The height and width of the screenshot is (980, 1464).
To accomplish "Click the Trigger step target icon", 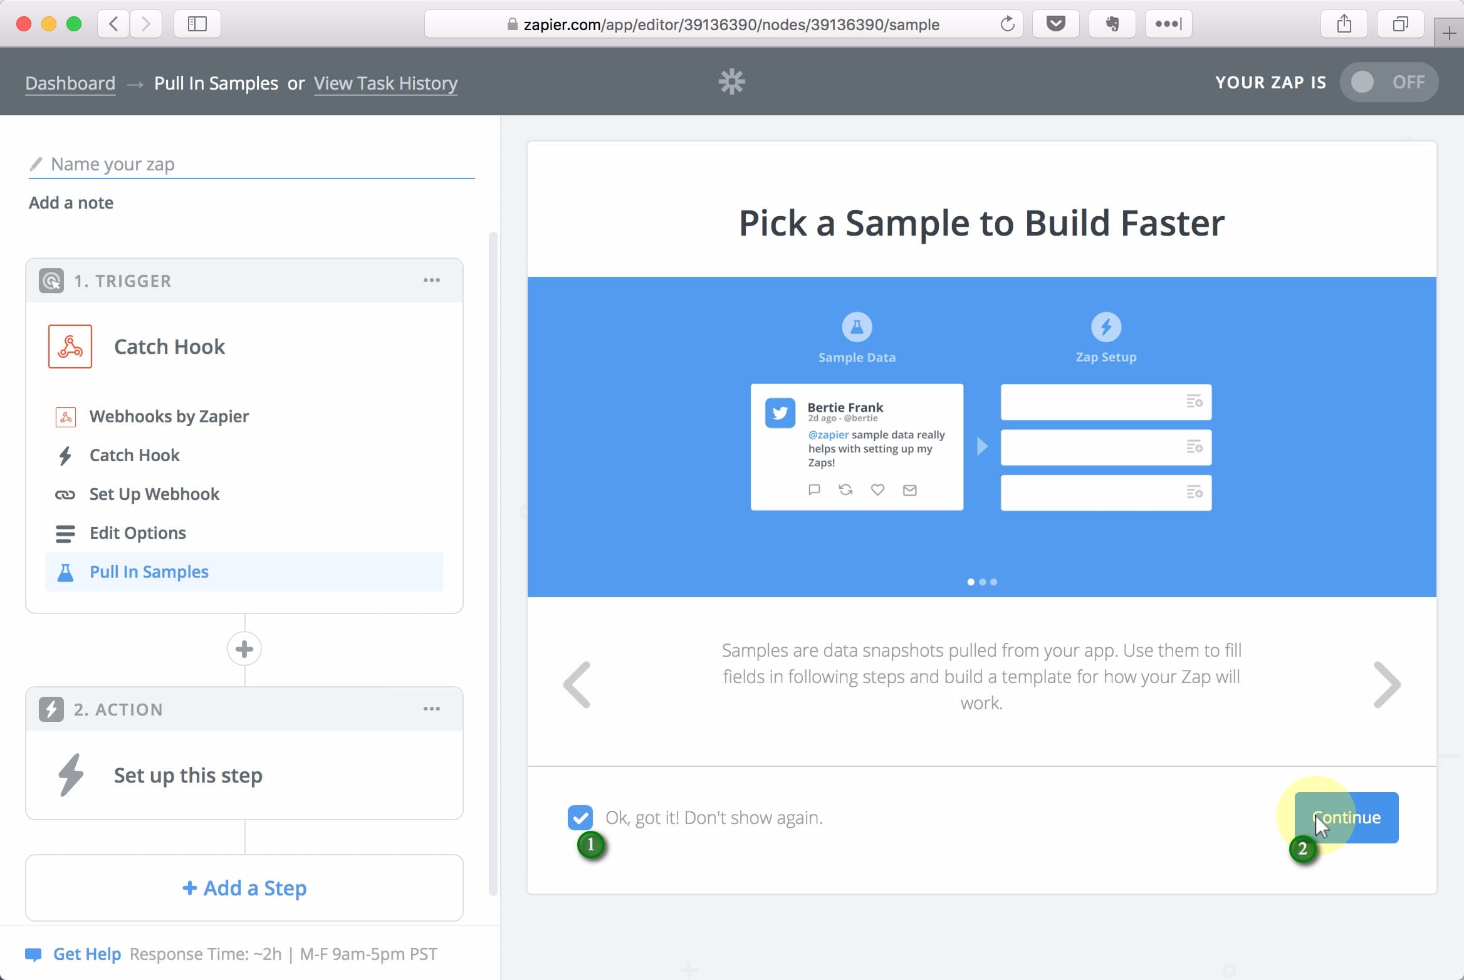I will [51, 281].
